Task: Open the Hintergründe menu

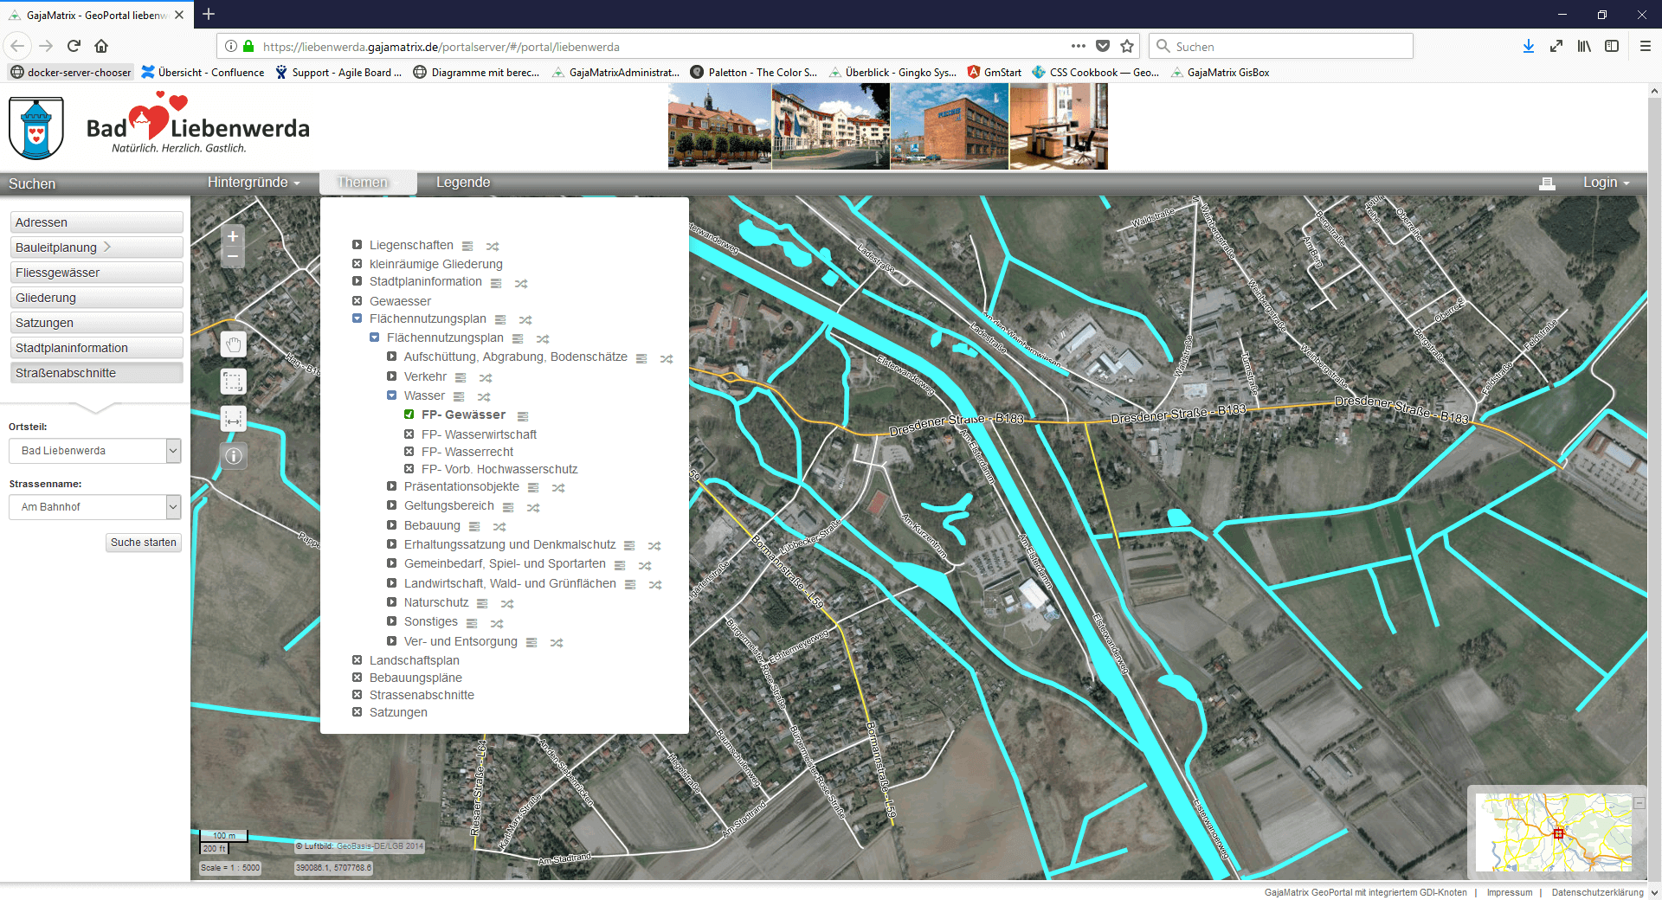Action: tap(253, 183)
